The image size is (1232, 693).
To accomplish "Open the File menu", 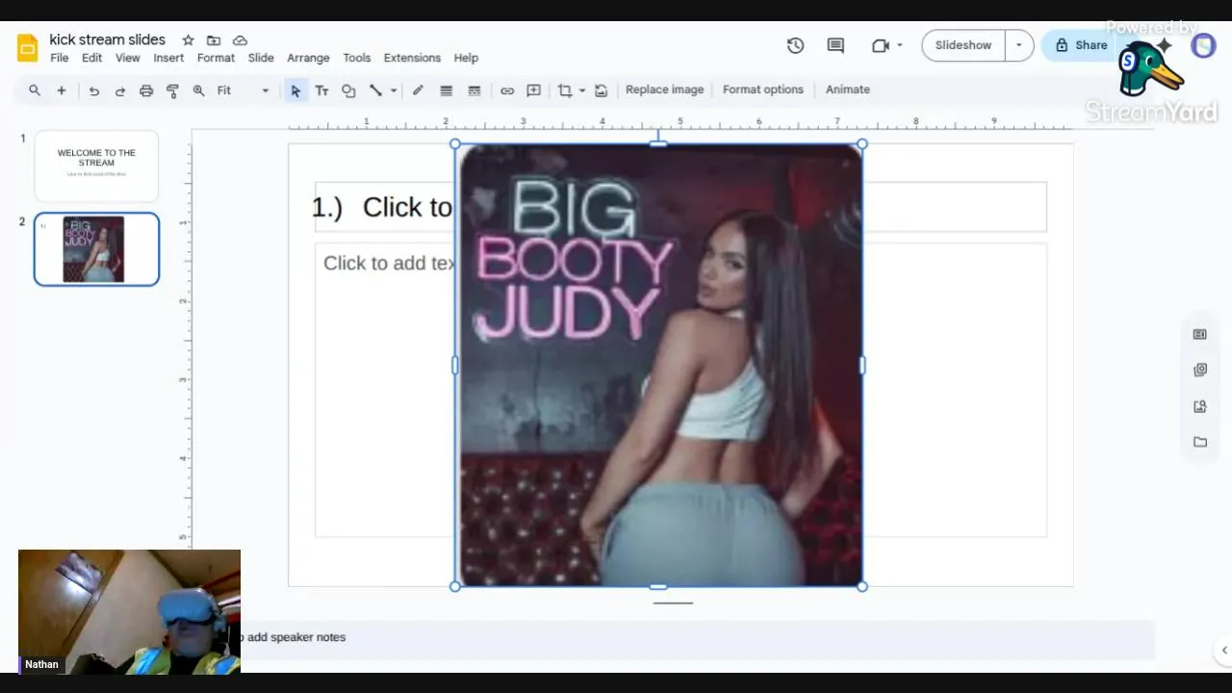I will [60, 58].
